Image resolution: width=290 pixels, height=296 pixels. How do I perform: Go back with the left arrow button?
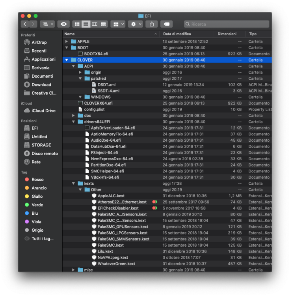click(x=25, y=24)
